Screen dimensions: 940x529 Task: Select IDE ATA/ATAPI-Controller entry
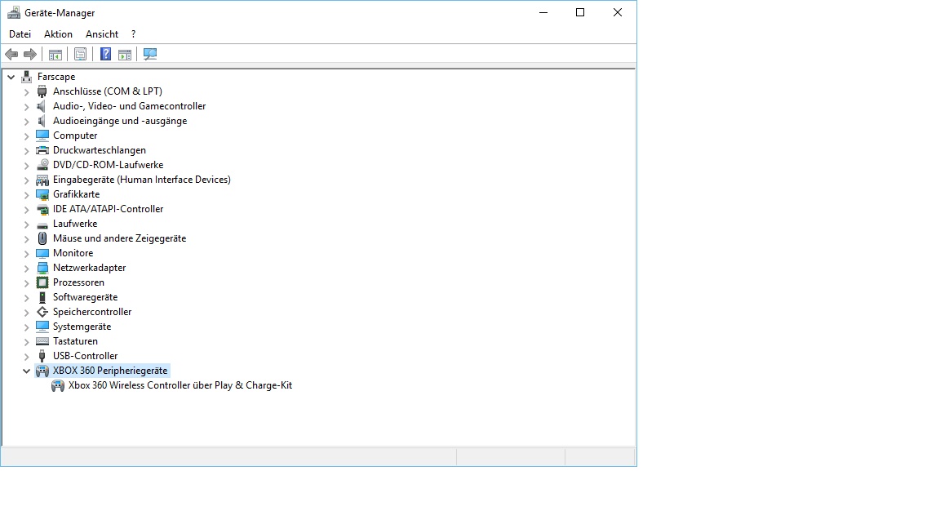click(108, 209)
